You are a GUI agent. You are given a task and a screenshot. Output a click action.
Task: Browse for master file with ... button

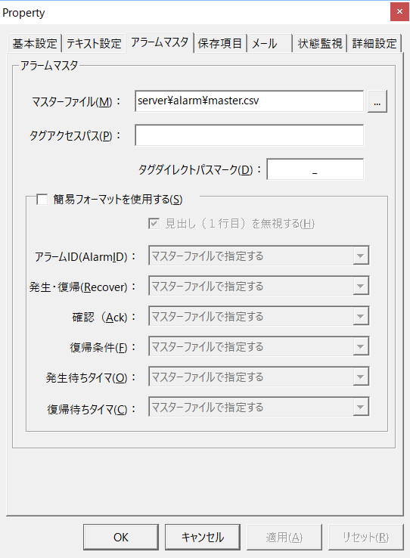pos(377,101)
